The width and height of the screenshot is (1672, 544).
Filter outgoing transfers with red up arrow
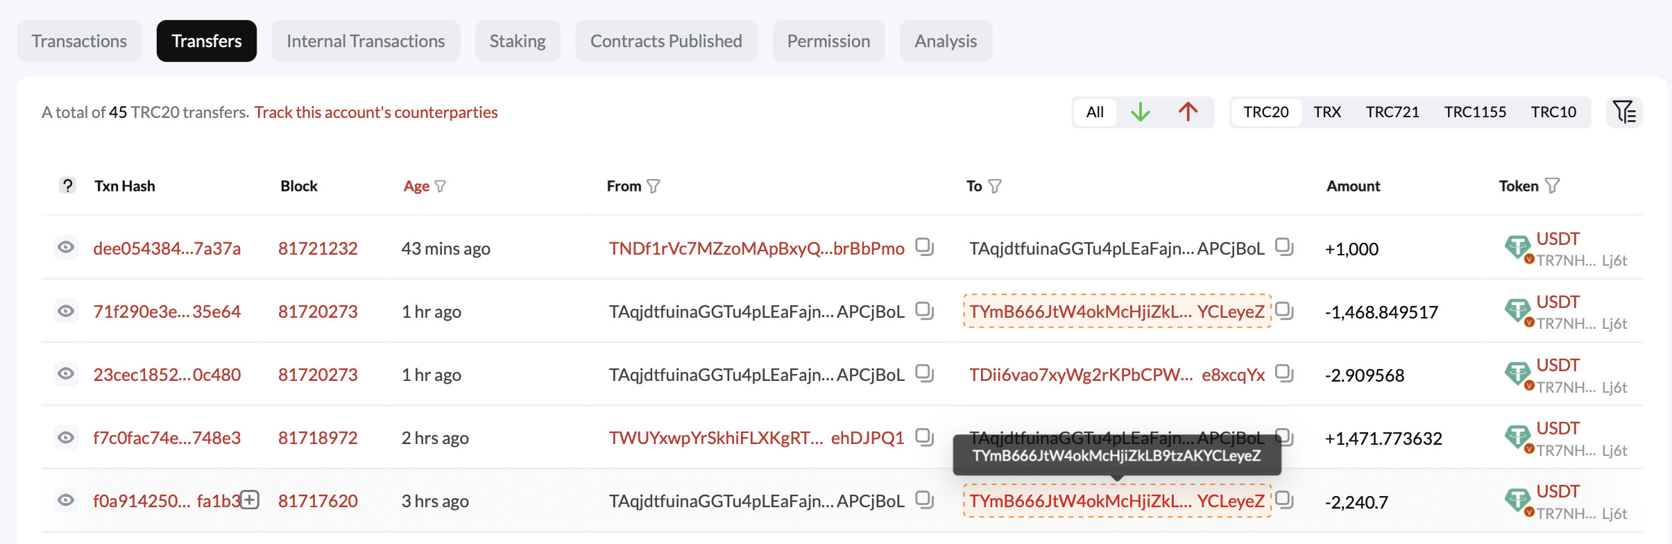pos(1188,112)
